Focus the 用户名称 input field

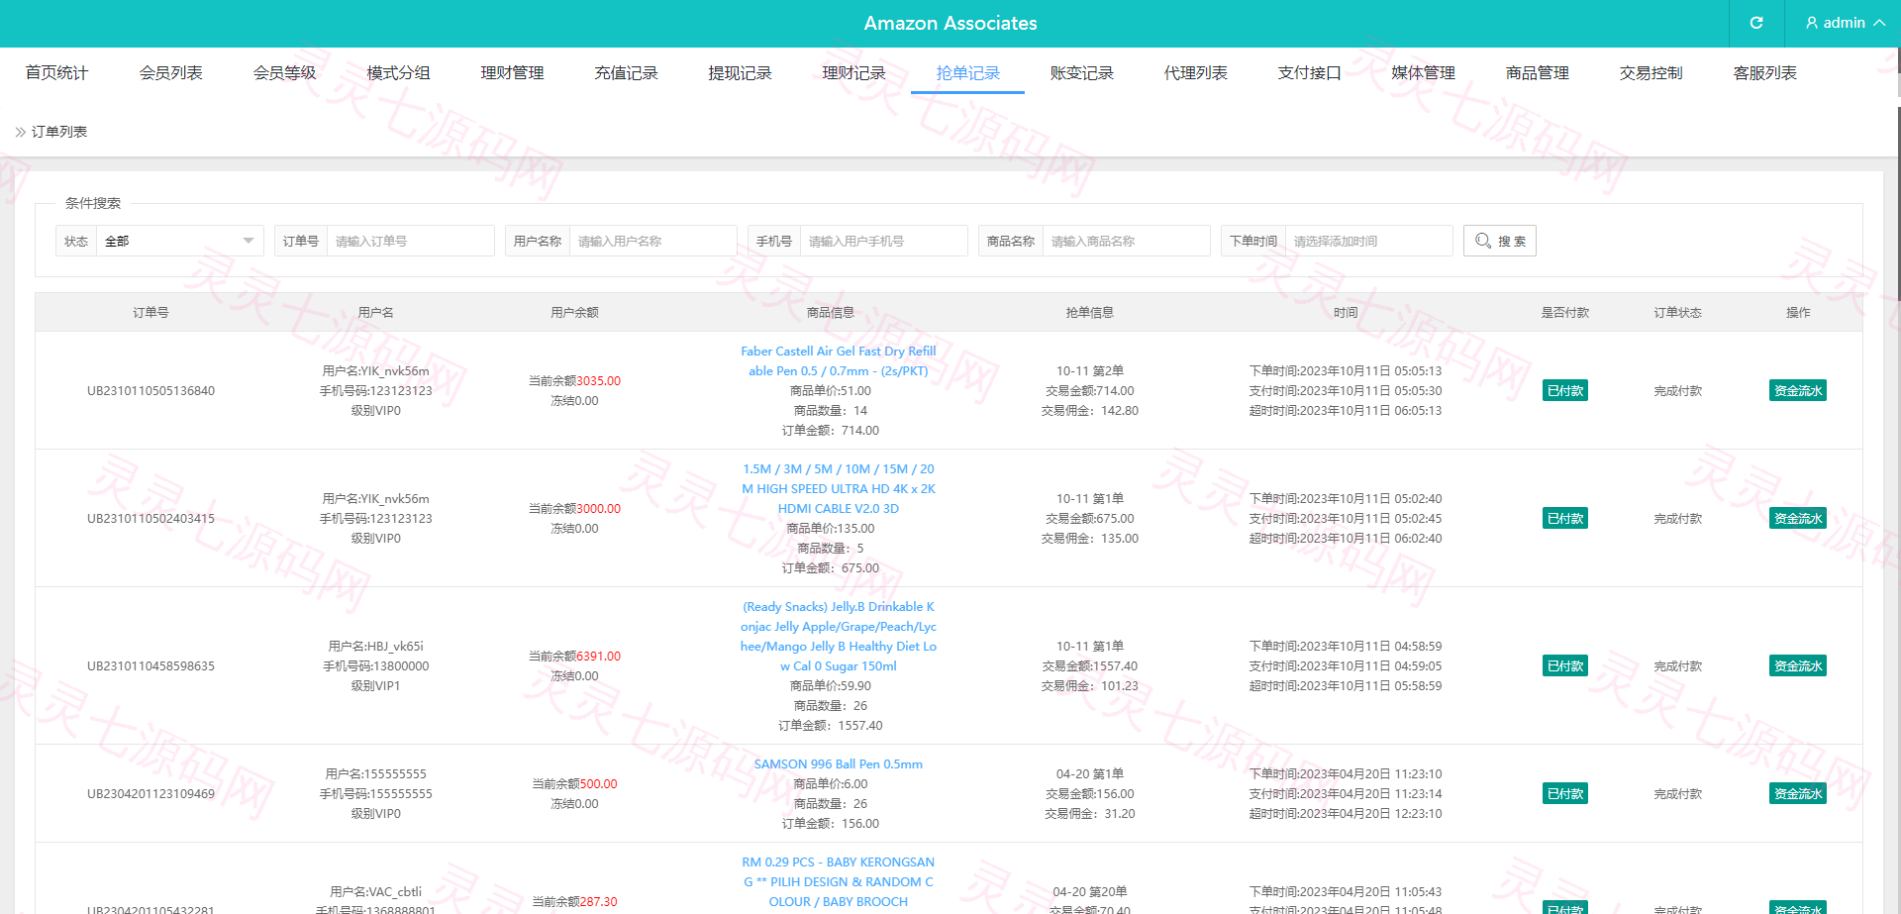pos(652,241)
